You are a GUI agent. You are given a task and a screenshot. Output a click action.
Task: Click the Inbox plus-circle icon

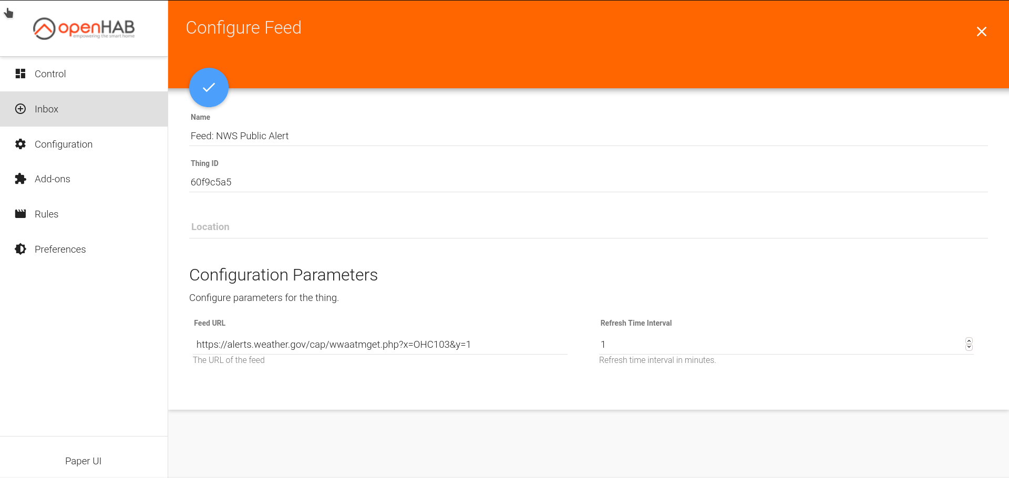click(20, 109)
